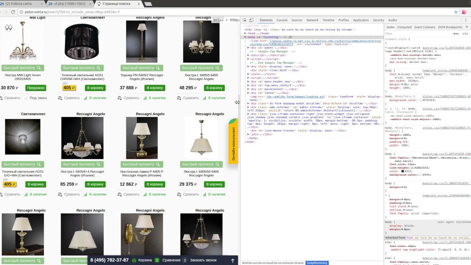The image size is (471, 265).
Task: Add Настольная лампа P 6405 to cart
Action: [155, 184]
